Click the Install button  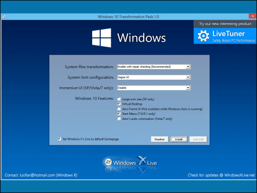(179, 139)
